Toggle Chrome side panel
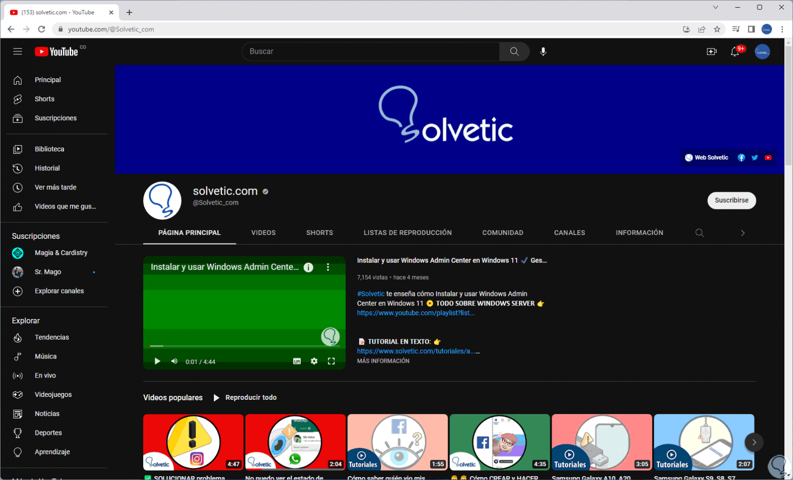This screenshot has height=480, width=793. pyautogui.click(x=751, y=29)
